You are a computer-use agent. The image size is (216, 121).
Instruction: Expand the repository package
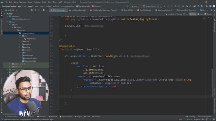coord(20,50)
